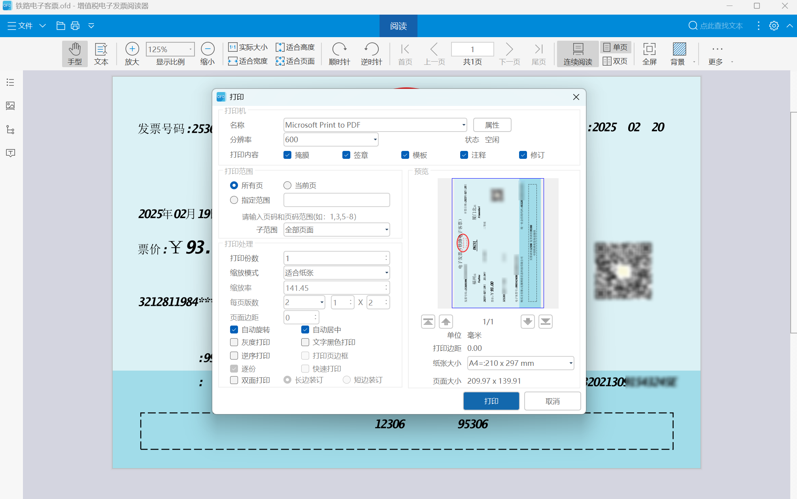The image size is (797, 499).
Task: Open the 文件 menu
Action: pyautogui.click(x=20, y=26)
